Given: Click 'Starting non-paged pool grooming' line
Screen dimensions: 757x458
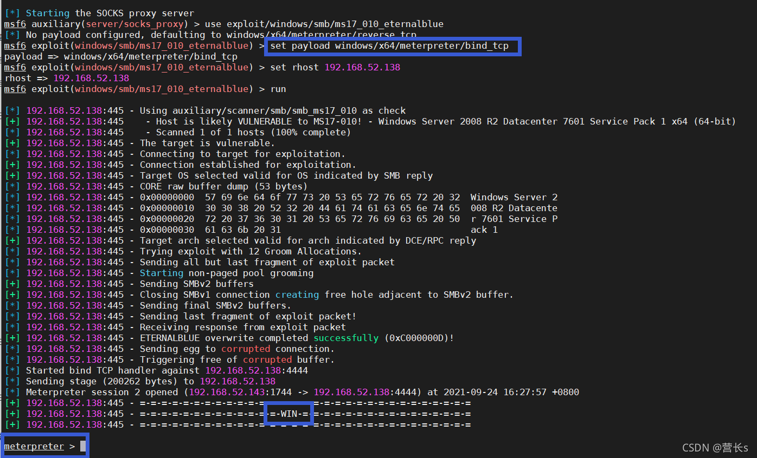Looking at the screenshot, I should (x=159, y=273).
